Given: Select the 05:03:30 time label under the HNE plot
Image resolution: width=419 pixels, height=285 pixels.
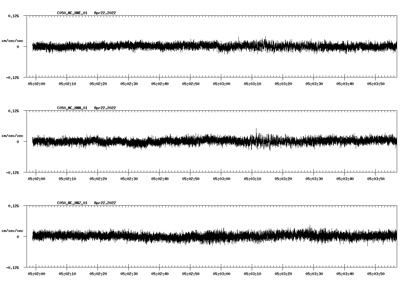Looking at the screenshot, I should [314, 84].
